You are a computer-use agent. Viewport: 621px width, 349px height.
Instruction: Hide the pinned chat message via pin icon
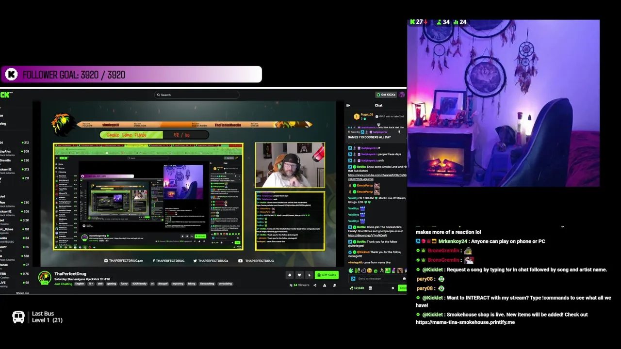point(399,132)
